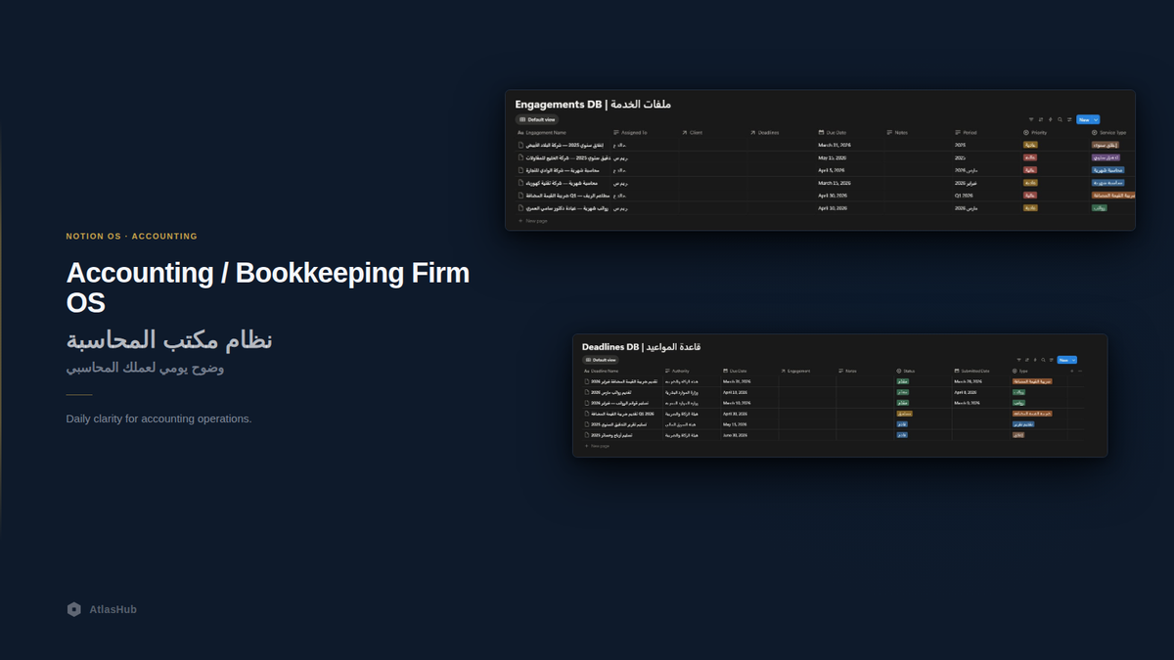Viewport: 1174px width, 660px height.
Task: Select March 31, 2026 due date in Engagements DB
Action: click(x=835, y=145)
